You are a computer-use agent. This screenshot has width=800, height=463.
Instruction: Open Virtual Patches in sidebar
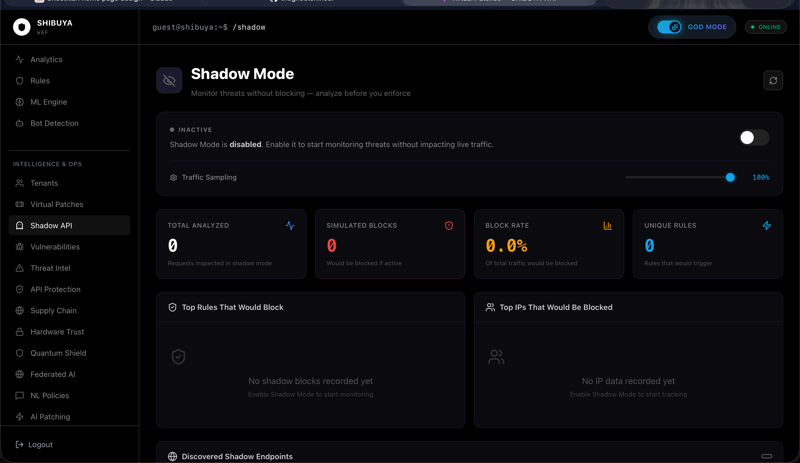pos(57,204)
